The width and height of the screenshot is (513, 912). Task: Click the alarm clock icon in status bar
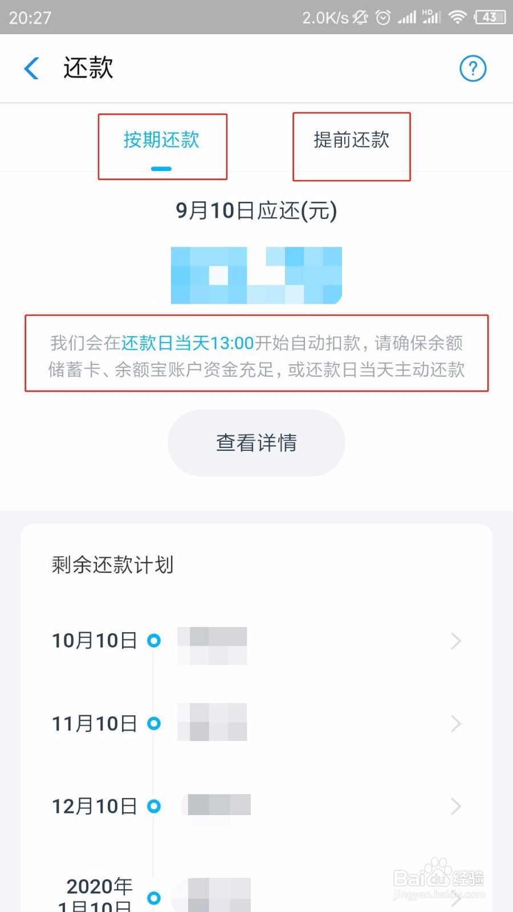pos(383,17)
